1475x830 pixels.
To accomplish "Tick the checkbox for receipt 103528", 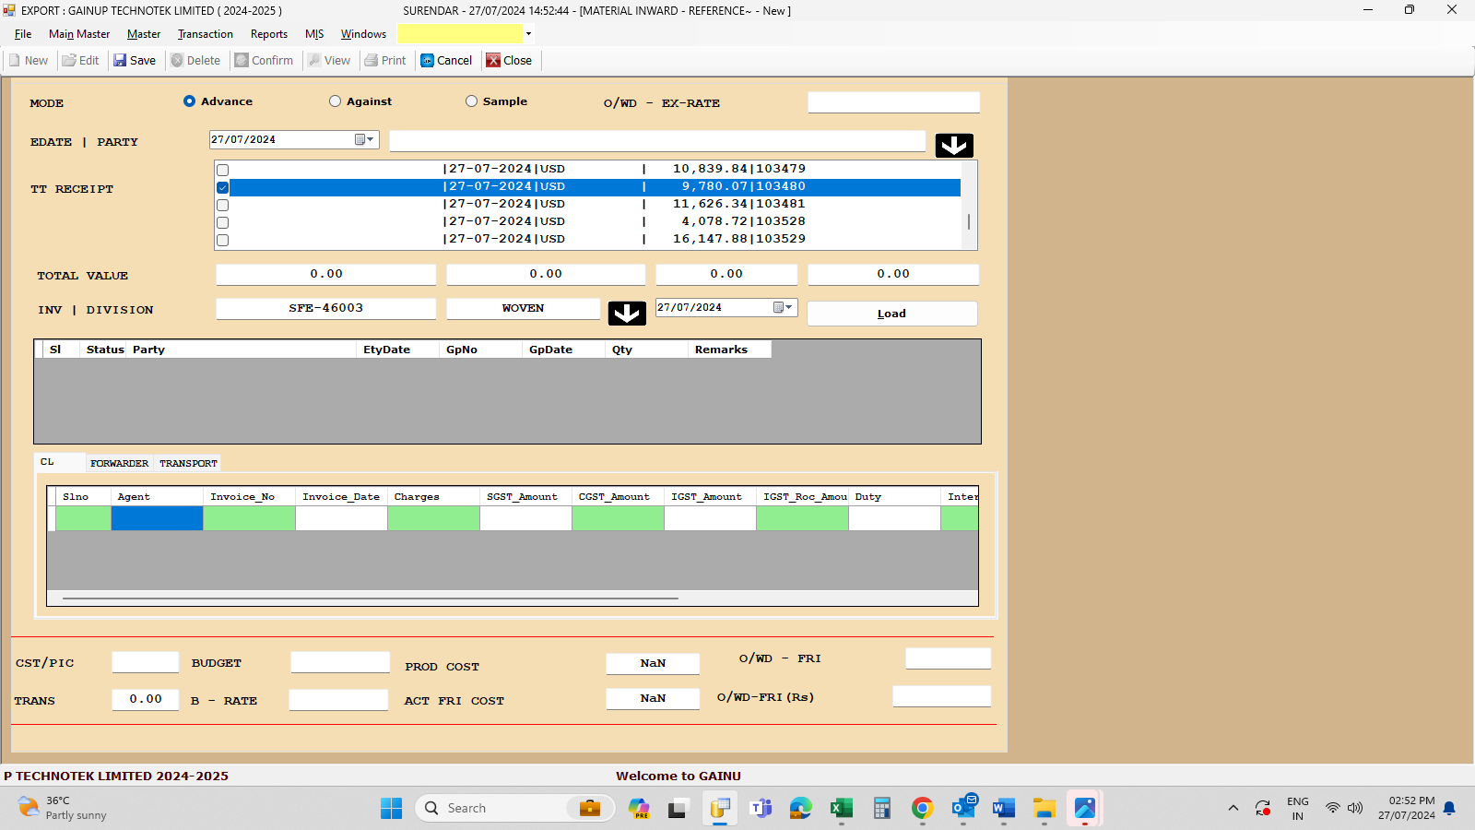I will (x=223, y=222).
